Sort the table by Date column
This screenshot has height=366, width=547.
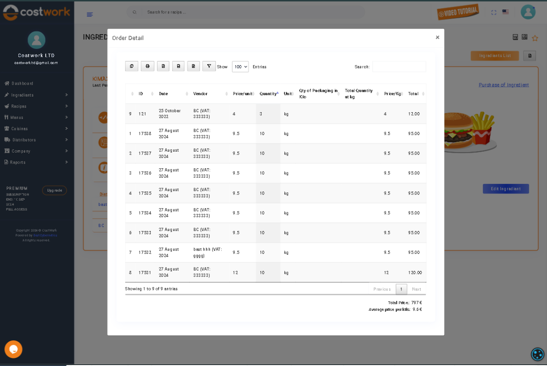coord(171,94)
